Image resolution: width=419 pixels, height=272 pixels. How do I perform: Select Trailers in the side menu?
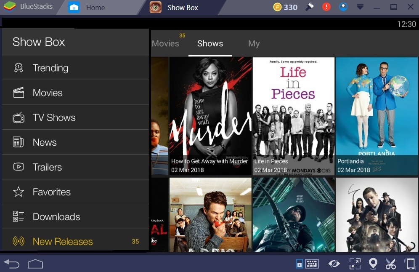(x=75, y=167)
